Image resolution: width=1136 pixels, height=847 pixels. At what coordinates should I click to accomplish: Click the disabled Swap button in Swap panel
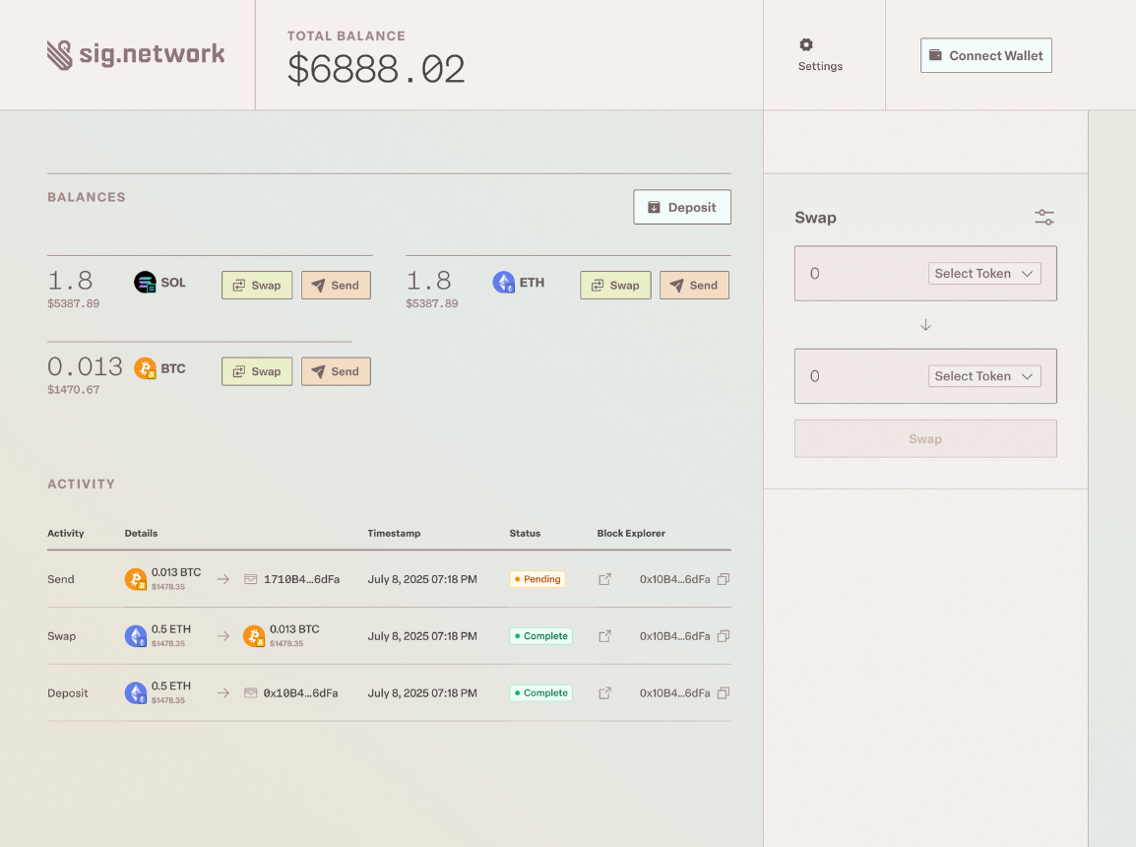[925, 439]
